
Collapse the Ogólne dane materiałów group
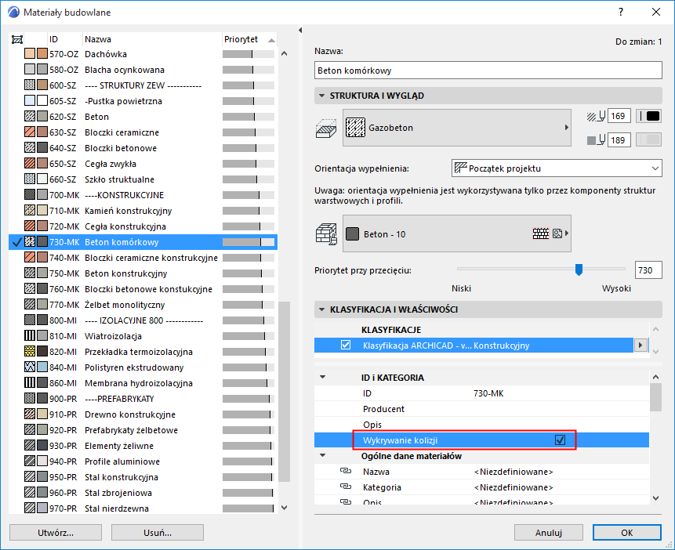(x=322, y=455)
